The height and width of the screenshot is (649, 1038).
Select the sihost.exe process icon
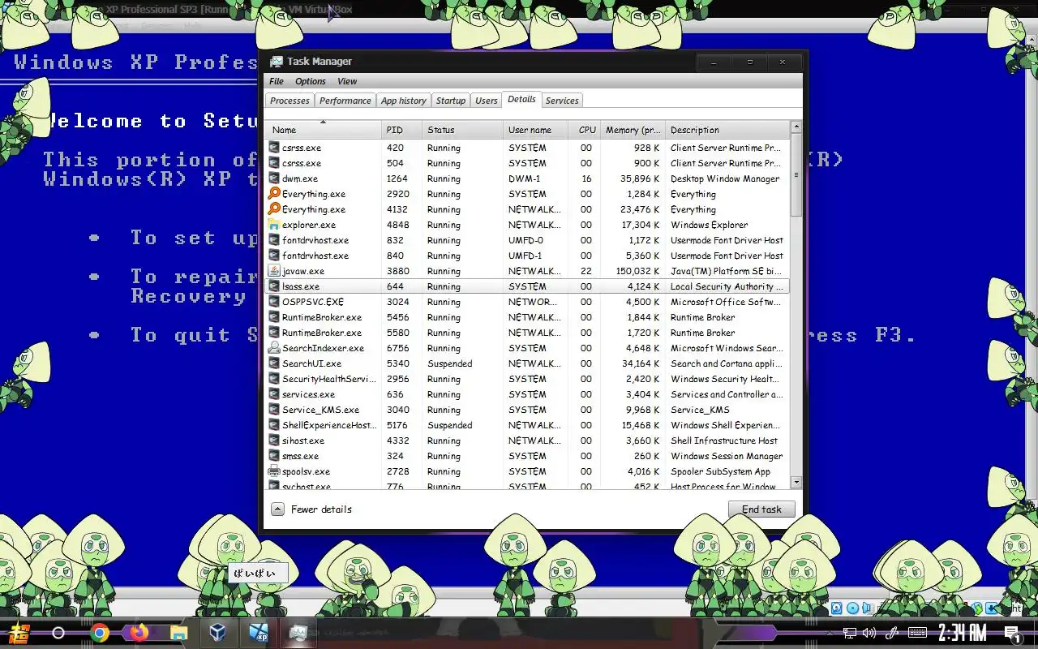click(x=274, y=441)
